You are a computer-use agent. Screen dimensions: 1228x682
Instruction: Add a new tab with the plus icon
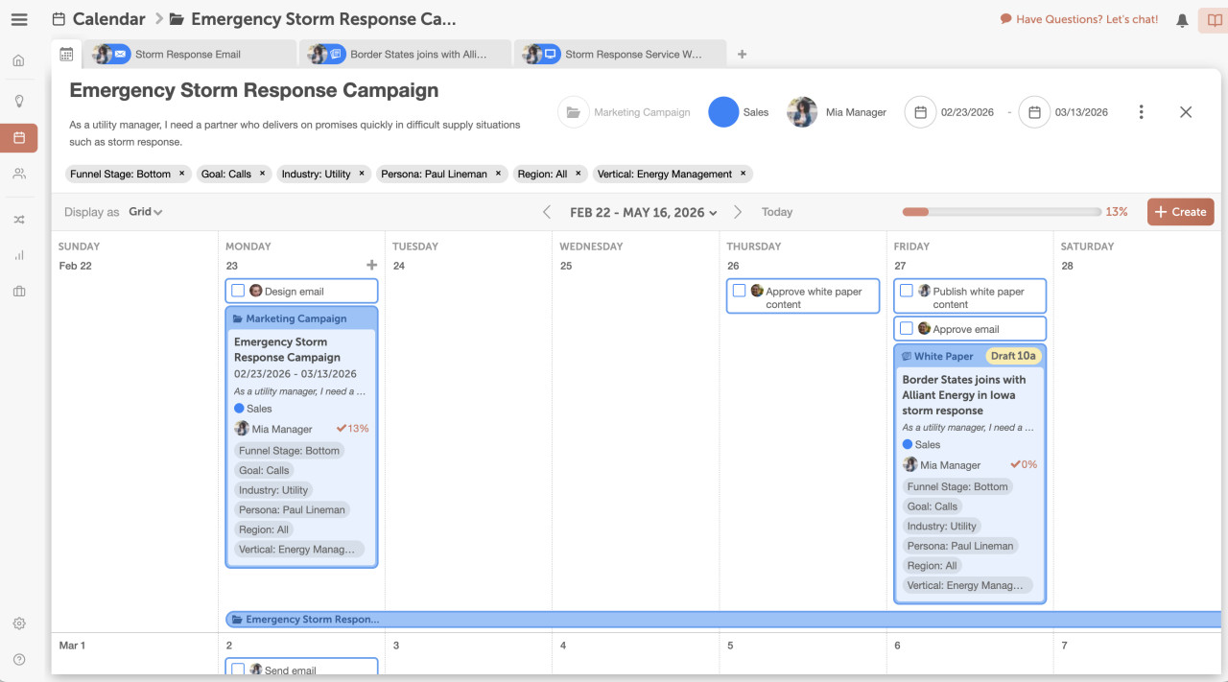(x=742, y=55)
